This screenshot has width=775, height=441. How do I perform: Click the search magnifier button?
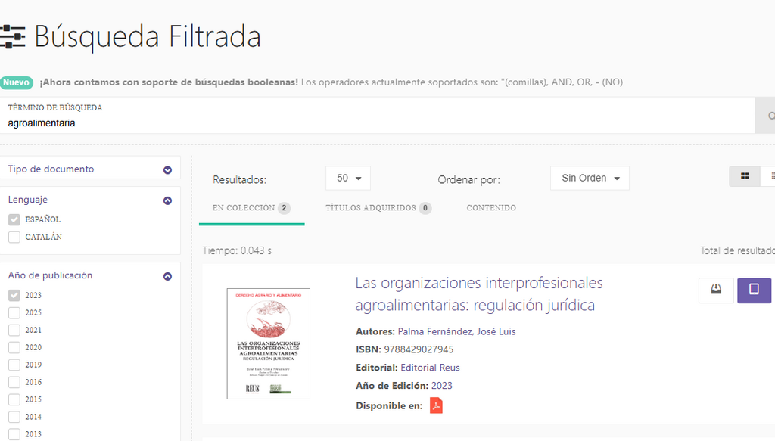pyautogui.click(x=767, y=116)
